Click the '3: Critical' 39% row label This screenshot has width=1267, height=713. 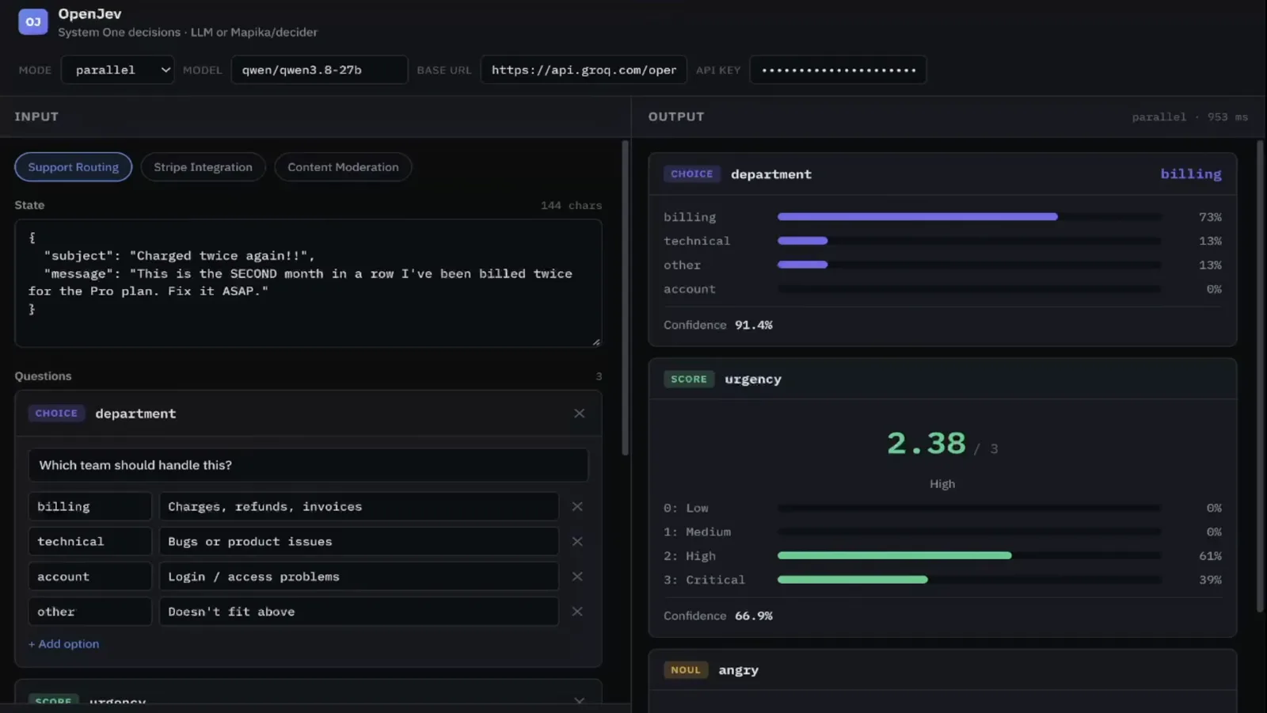coord(704,580)
